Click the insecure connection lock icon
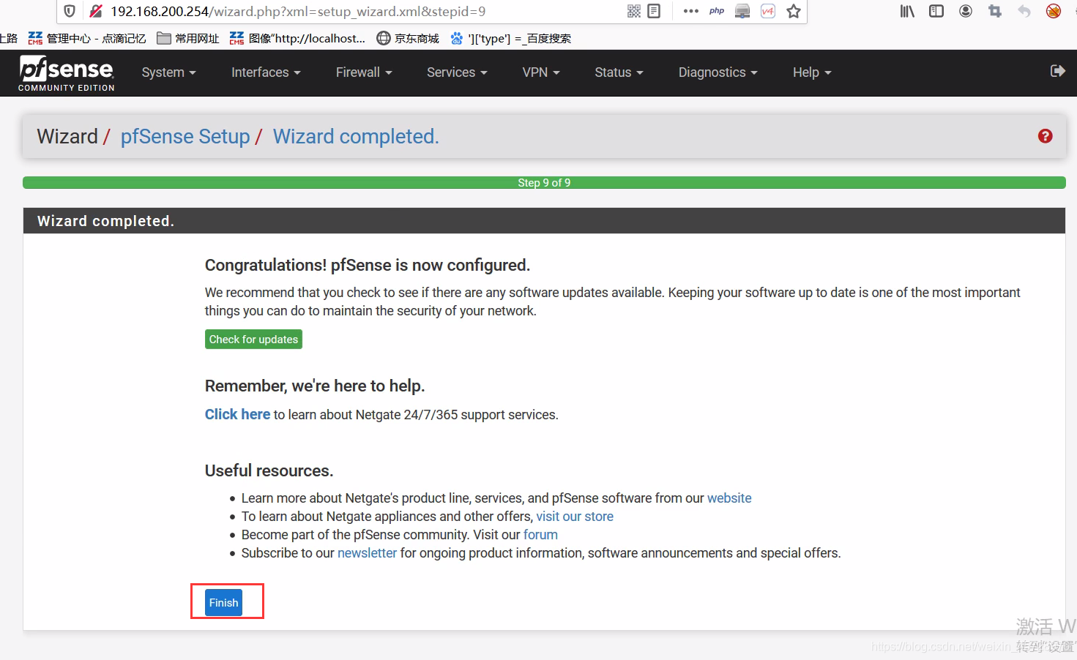The width and height of the screenshot is (1077, 660). (95, 11)
